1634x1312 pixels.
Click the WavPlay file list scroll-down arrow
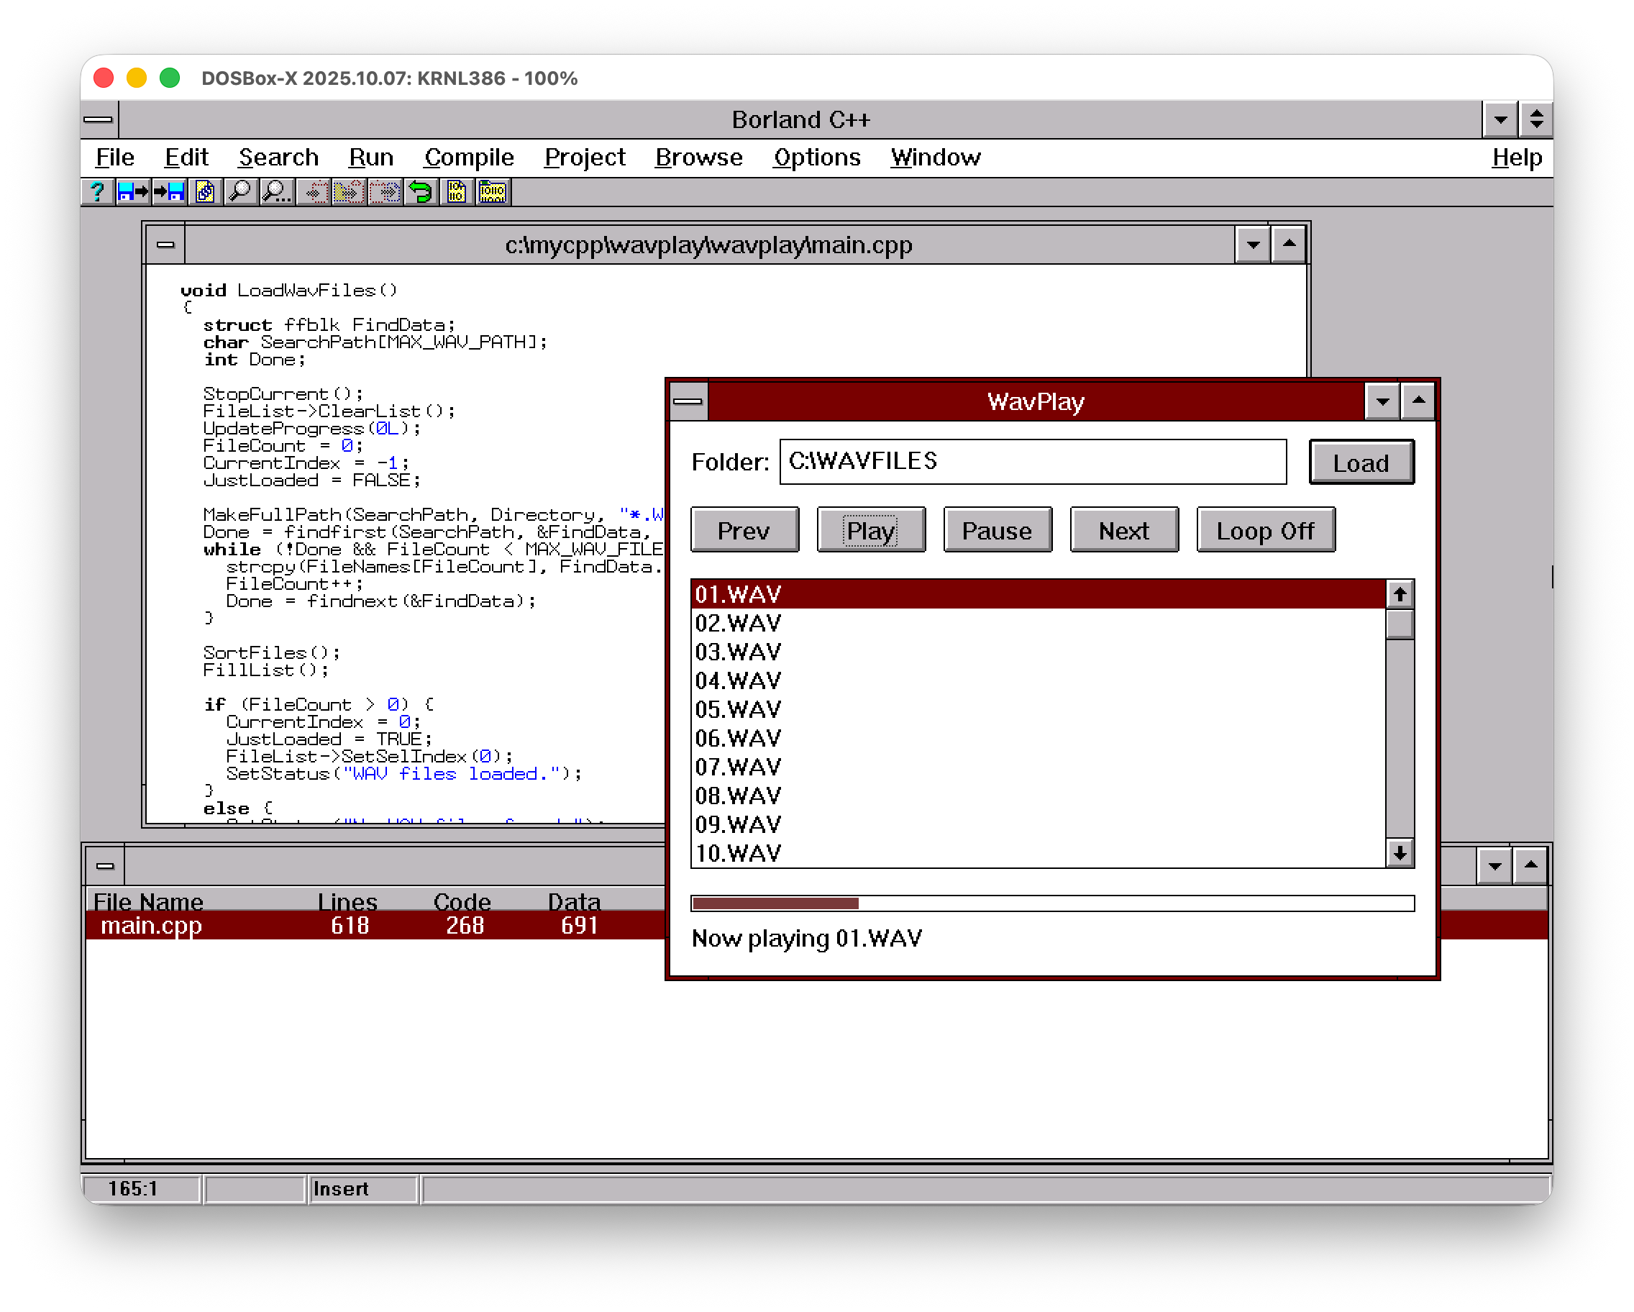1400,853
